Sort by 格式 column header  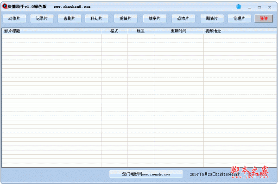point(114,31)
